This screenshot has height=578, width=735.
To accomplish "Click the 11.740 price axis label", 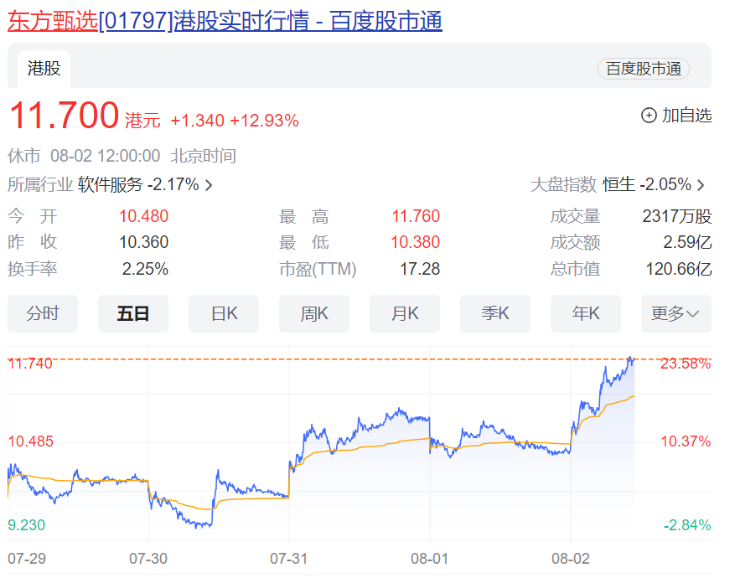I will tap(30, 364).
